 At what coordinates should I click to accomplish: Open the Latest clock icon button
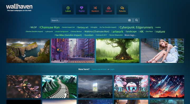[68, 10]
